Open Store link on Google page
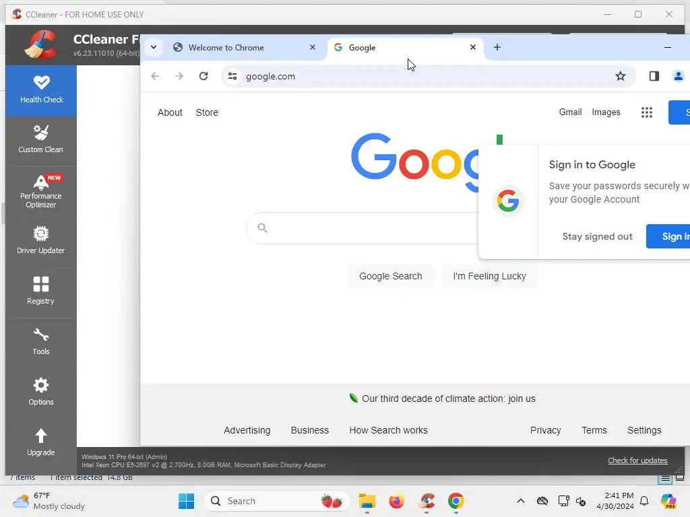This screenshot has width=690, height=517. 207,112
